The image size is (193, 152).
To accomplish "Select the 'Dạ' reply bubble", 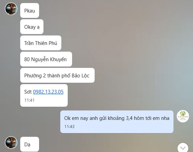I will pyautogui.click(x=30, y=144).
